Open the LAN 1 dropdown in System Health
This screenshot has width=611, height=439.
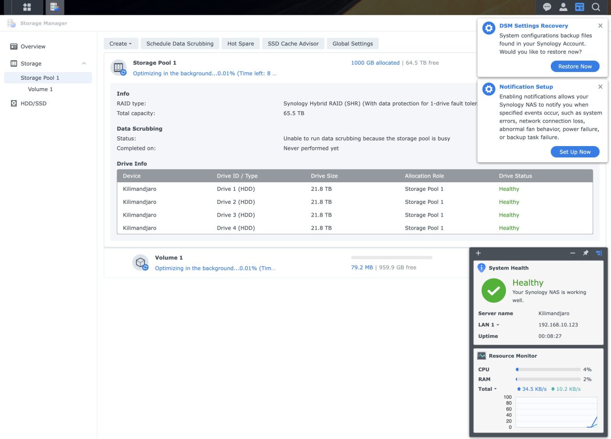point(489,325)
